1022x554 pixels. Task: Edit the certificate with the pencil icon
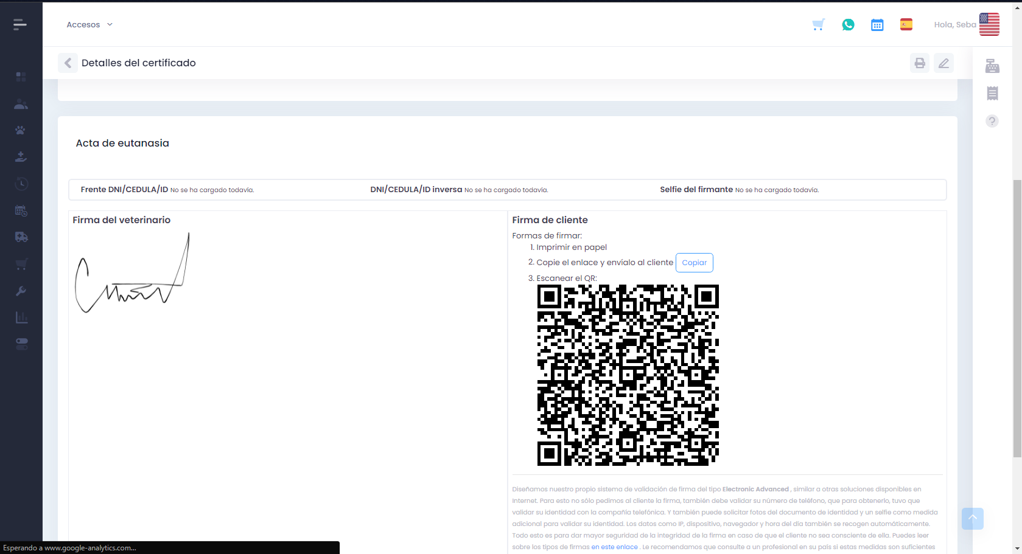pos(943,63)
